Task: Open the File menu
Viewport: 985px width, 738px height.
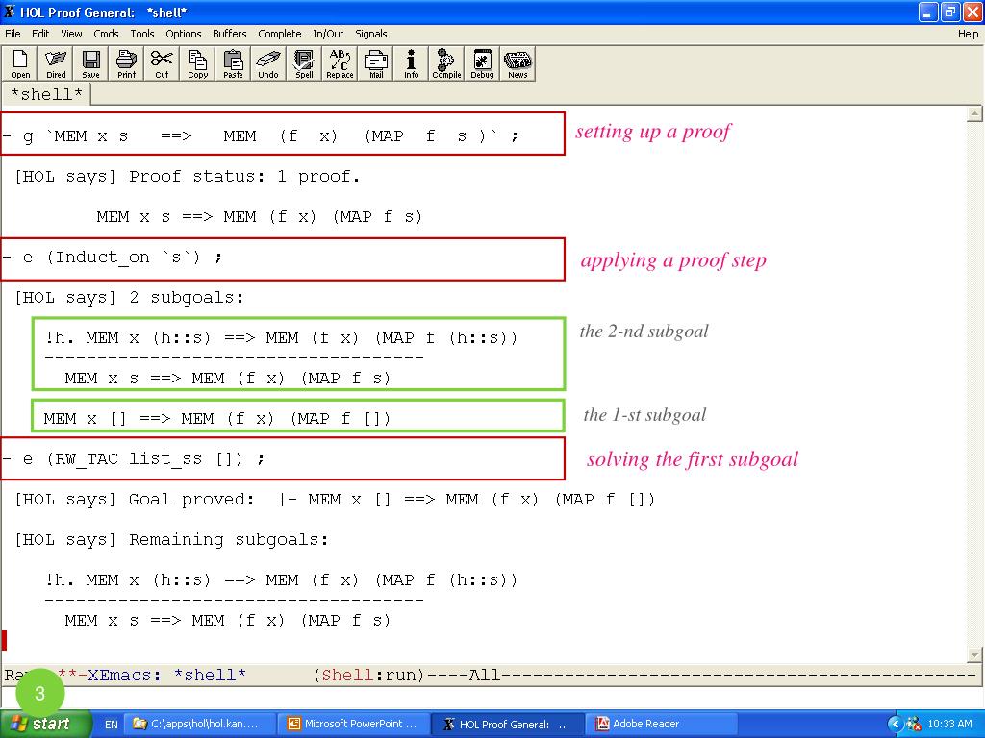Action: point(13,34)
